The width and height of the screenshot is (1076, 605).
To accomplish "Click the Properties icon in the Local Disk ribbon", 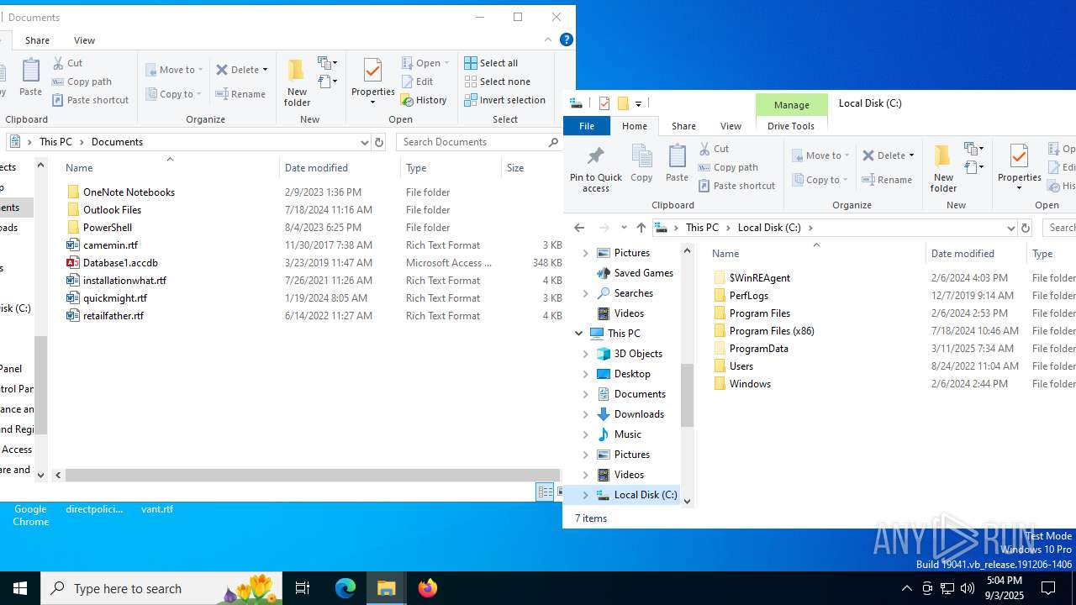I will coord(1019,167).
